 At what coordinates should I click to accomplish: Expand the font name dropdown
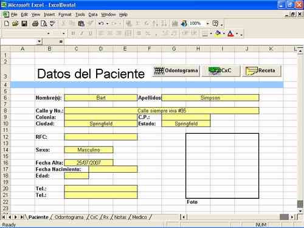click(48, 33)
